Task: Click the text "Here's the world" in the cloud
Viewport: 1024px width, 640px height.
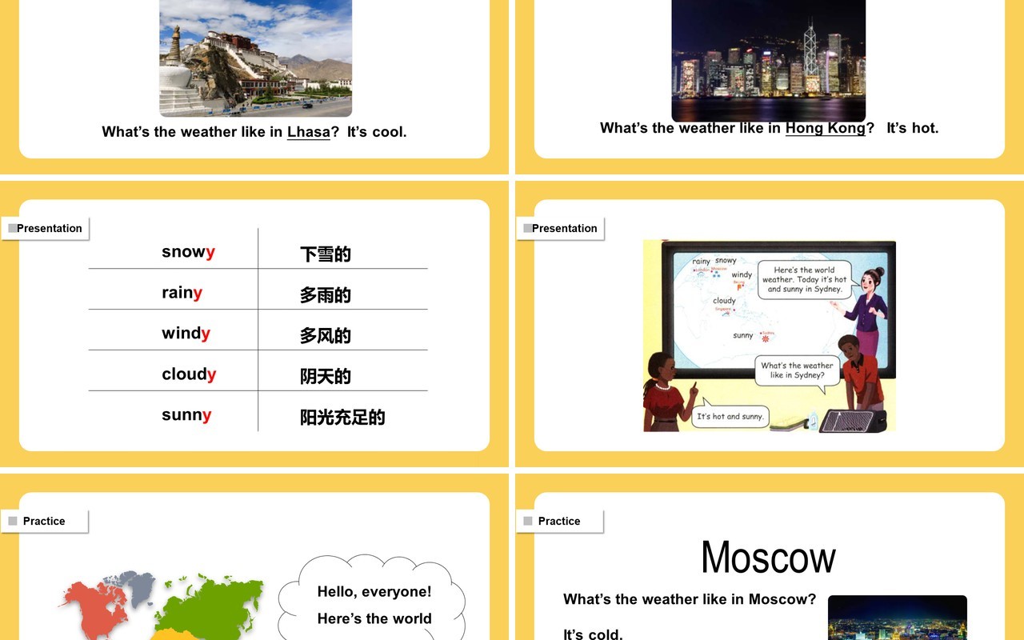Action: click(374, 619)
